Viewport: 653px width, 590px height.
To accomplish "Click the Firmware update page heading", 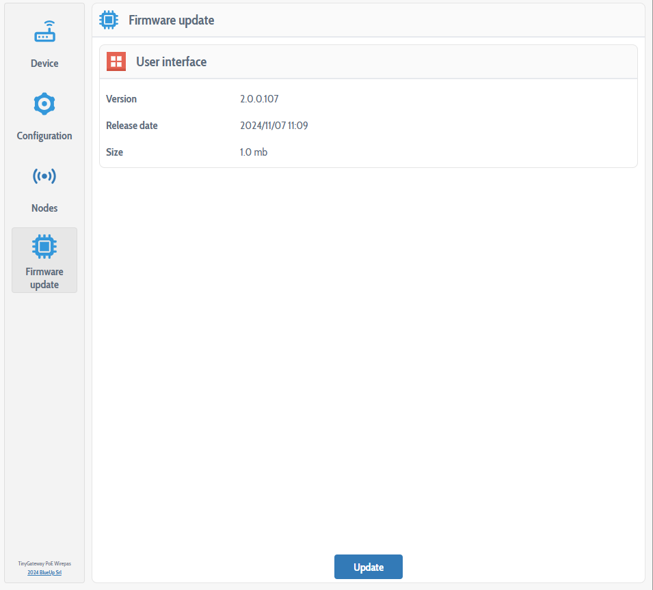I will click(x=171, y=20).
